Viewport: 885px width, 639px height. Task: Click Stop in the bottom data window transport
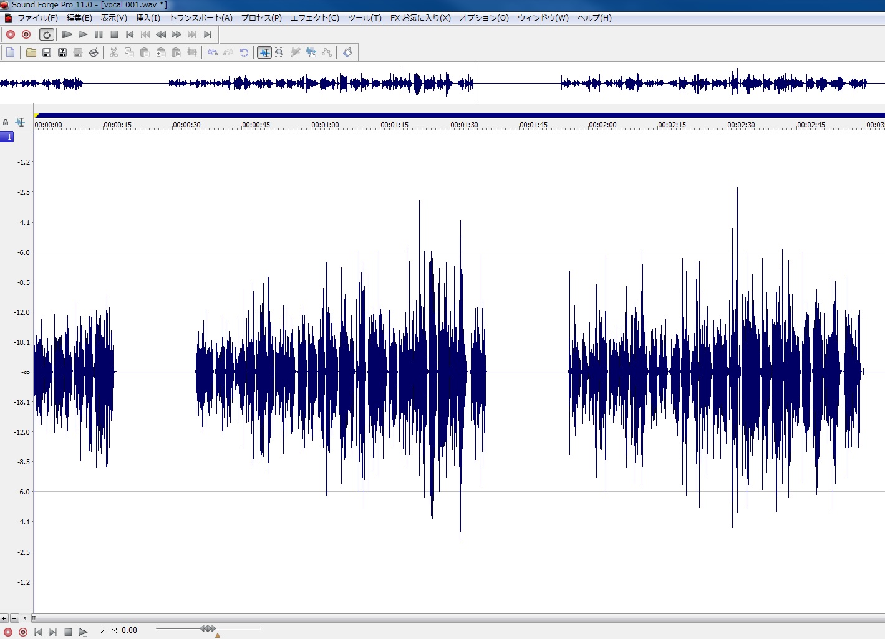[x=68, y=632]
